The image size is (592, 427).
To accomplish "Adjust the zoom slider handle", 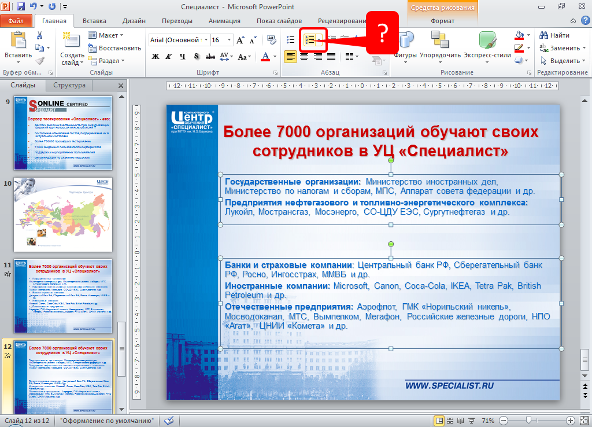I will pos(528,420).
